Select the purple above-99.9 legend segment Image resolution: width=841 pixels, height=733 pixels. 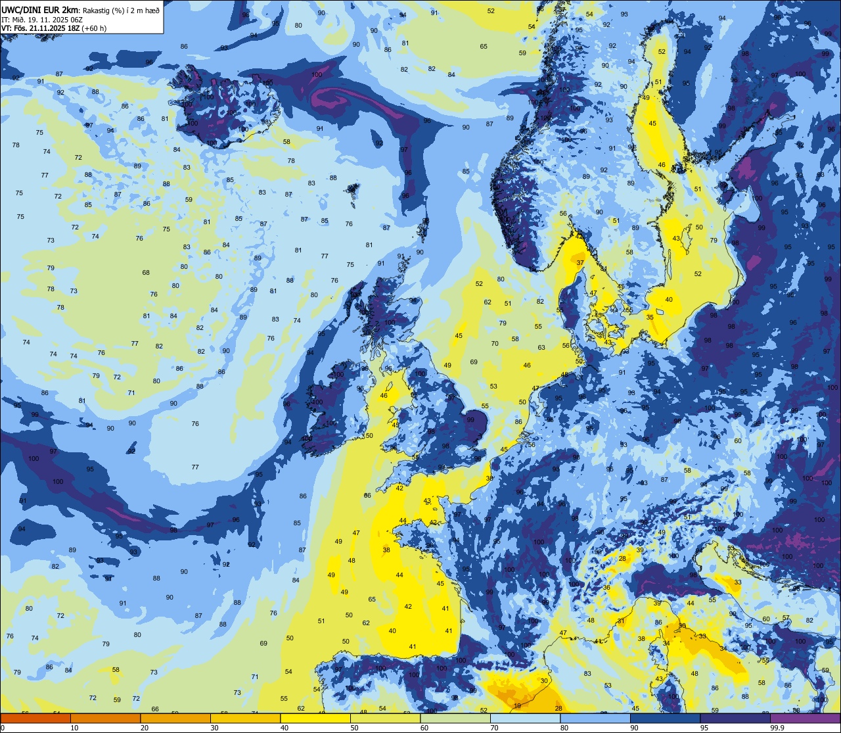click(805, 718)
